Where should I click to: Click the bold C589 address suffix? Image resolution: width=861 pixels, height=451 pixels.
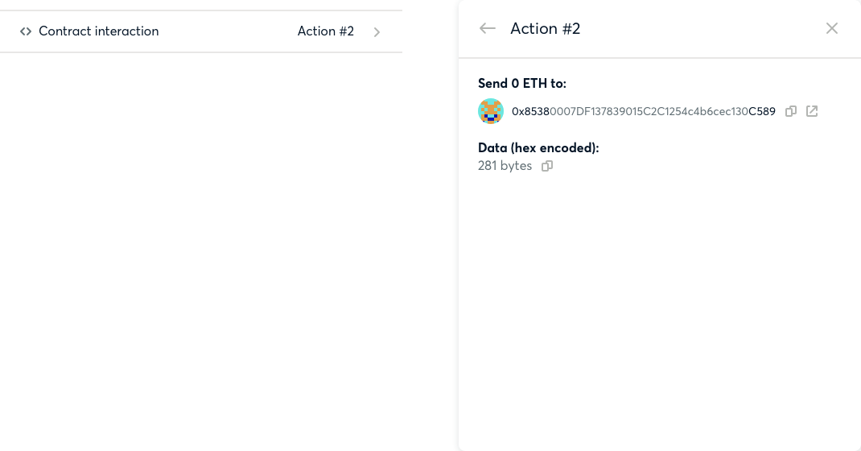click(x=762, y=111)
